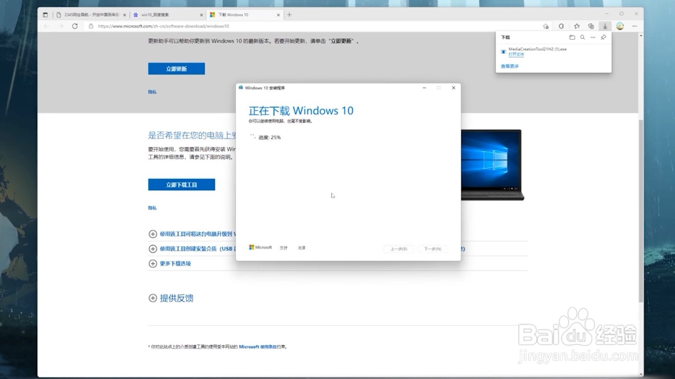This screenshot has width=675, height=379.
Task: Go back with the back arrow
Action: click(x=46, y=26)
